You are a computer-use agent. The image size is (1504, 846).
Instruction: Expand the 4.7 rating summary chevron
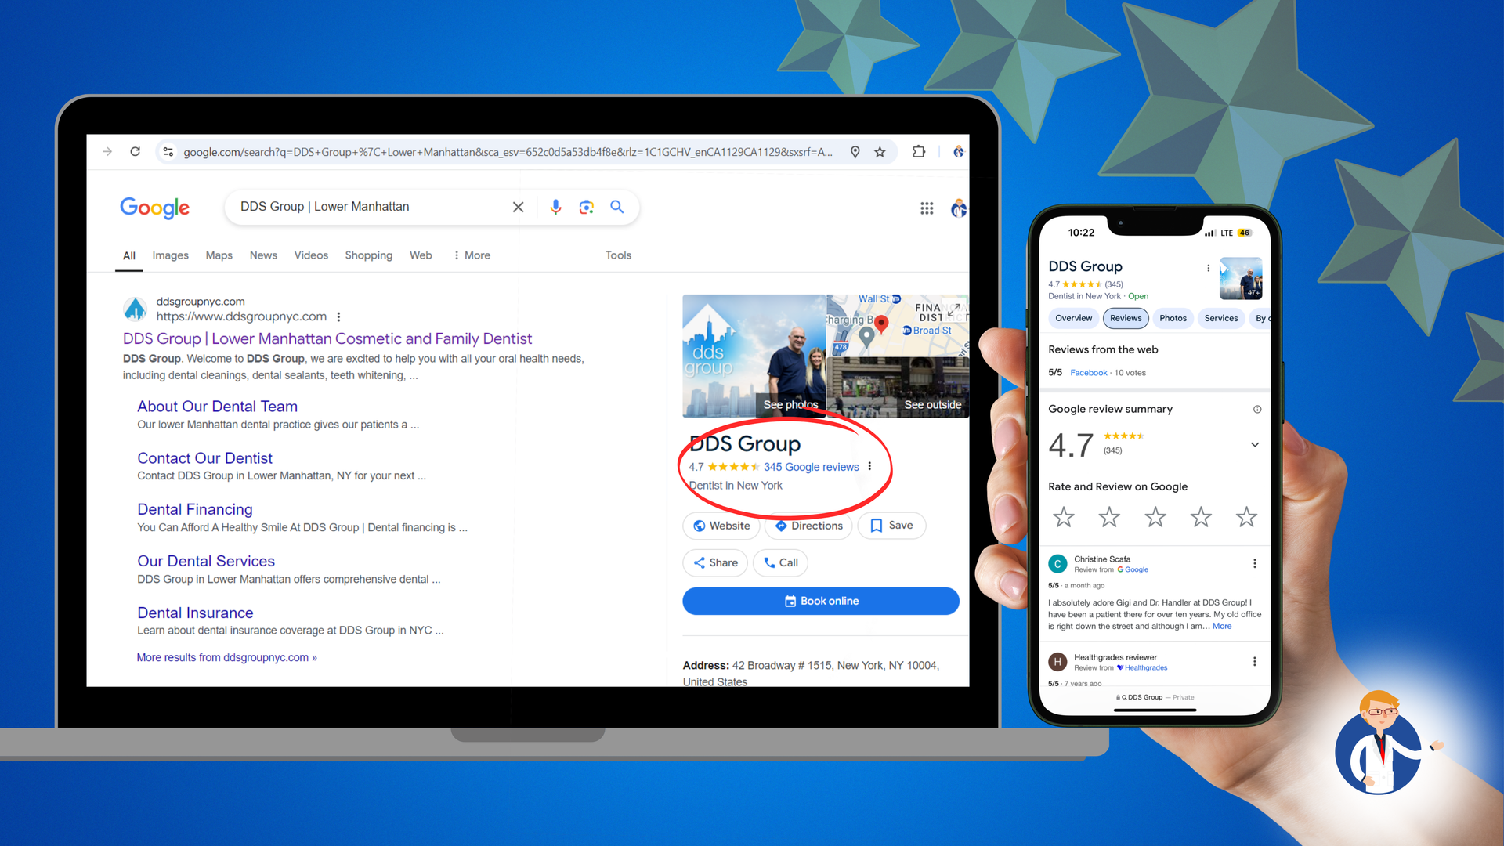coord(1255,445)
